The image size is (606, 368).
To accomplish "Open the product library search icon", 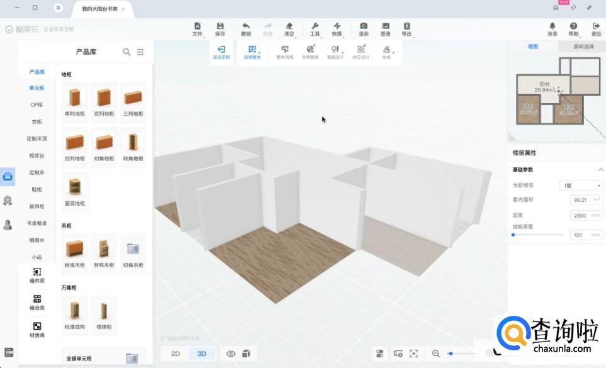I will point(126,52).
